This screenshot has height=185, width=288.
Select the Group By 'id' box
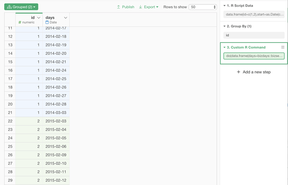(x=254, y=35)
